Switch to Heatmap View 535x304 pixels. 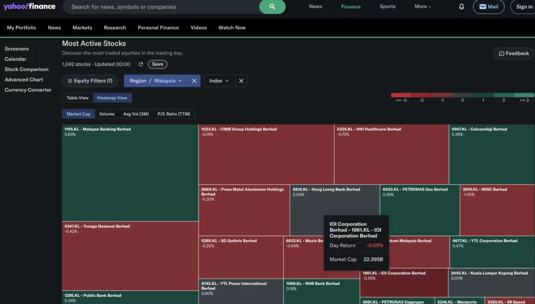pyautogui.click(x=112, y=98)
